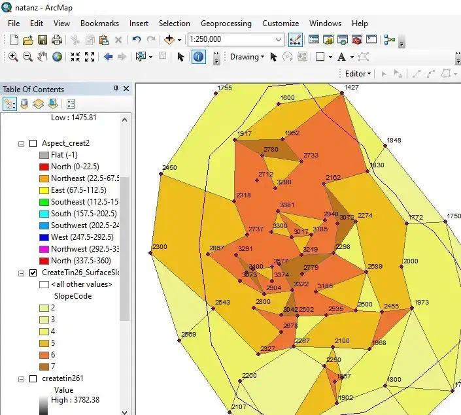The image size is (461, 415).
Task: Click the Add Data button
Action: click(x=169, y=40)
